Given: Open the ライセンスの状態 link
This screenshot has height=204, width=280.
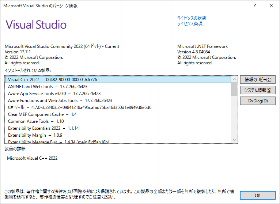Looking at the screenshot, I should pyautogui.click(x=192, y=18).
